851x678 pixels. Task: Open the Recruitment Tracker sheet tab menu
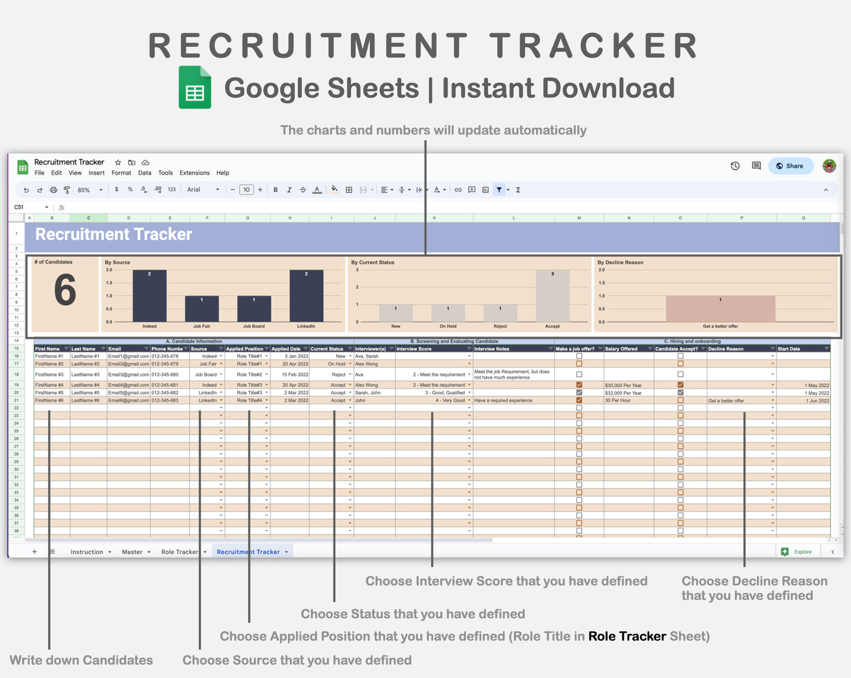285,551
